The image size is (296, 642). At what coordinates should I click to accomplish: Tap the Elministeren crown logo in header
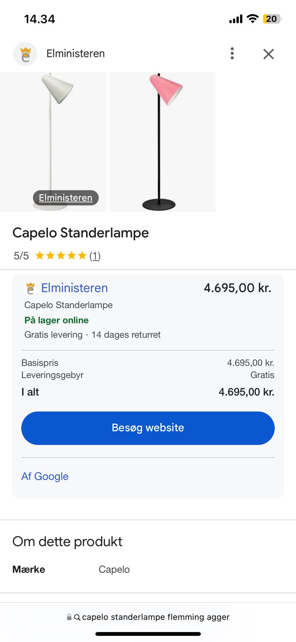click(x=25, y=54)
